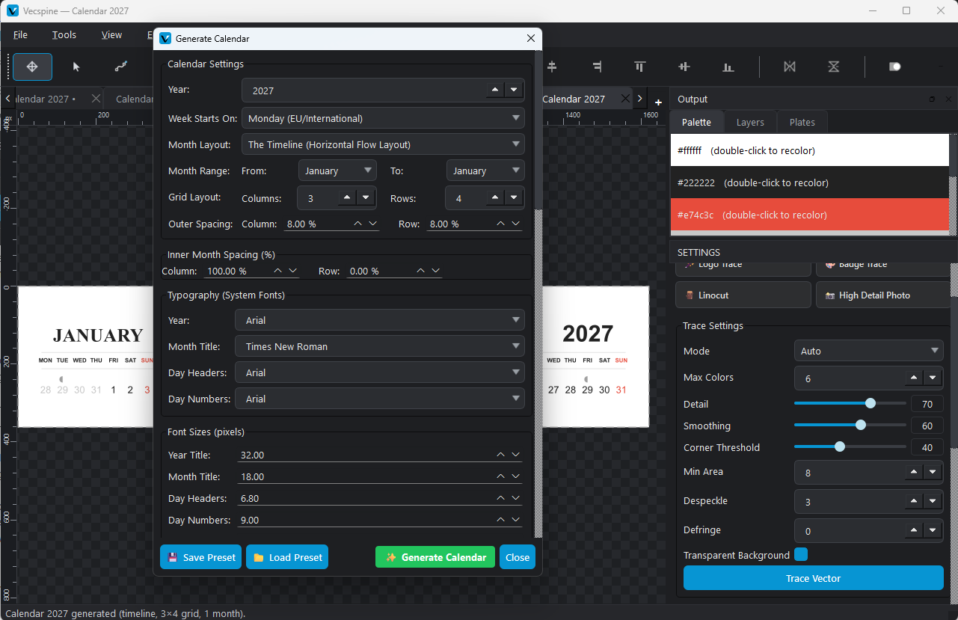The height and width of the screenshot is (620, 958).
Task: Close the Generate Calendar dialog with X
Action: coord(531,38)
